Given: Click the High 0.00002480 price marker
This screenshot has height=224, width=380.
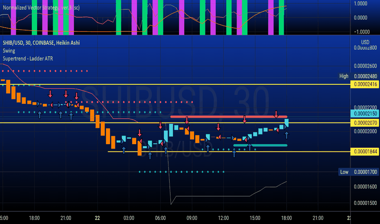Looking at the screenshot, I should (358, 76).
